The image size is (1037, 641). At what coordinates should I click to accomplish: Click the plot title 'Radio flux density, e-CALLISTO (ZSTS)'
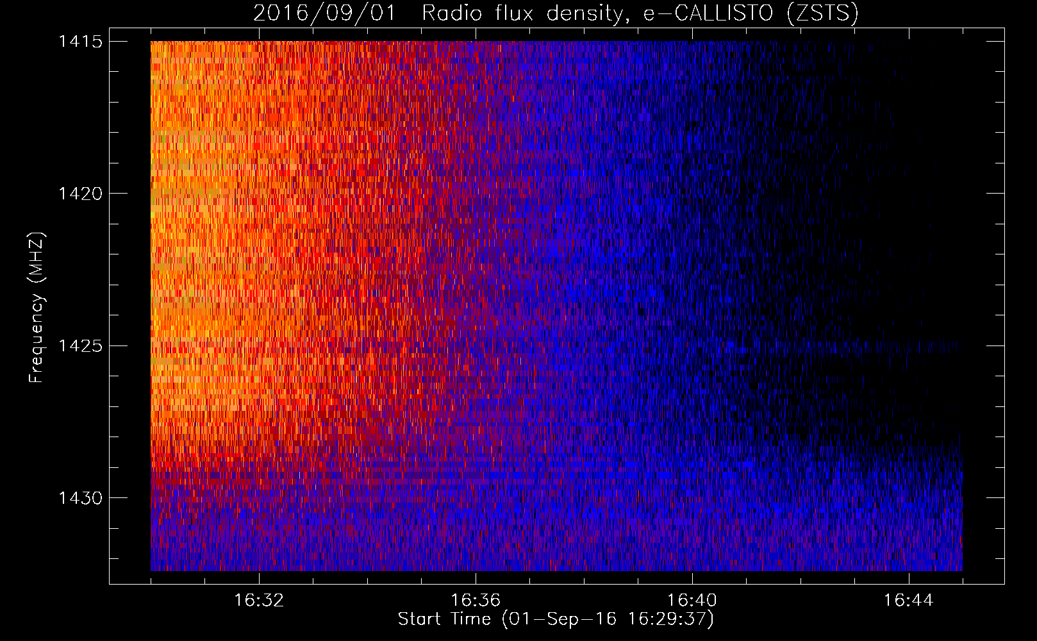(640, 13)
